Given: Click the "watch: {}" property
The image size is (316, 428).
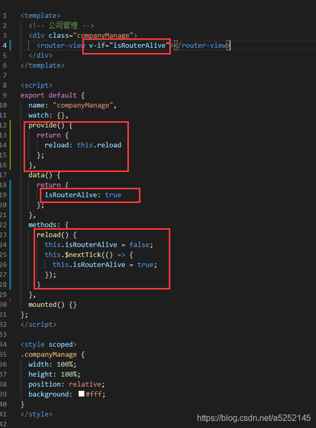Looking at the screenshot, I should [48, 115].
